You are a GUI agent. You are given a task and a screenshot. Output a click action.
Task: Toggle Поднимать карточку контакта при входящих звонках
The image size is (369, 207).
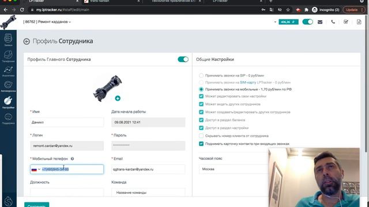[x=201, y=144]
